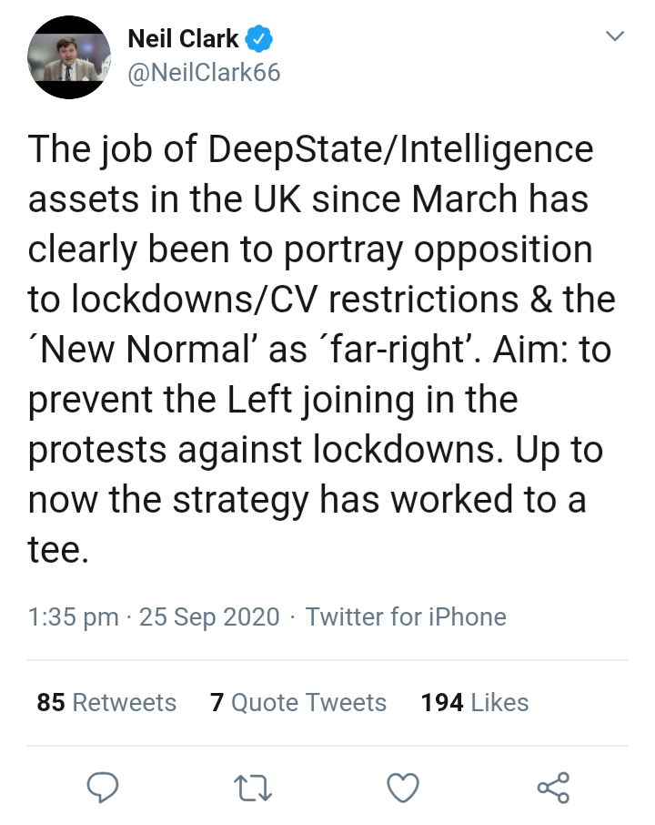Click the 25 Sep 2020 date

coord(209,616)
